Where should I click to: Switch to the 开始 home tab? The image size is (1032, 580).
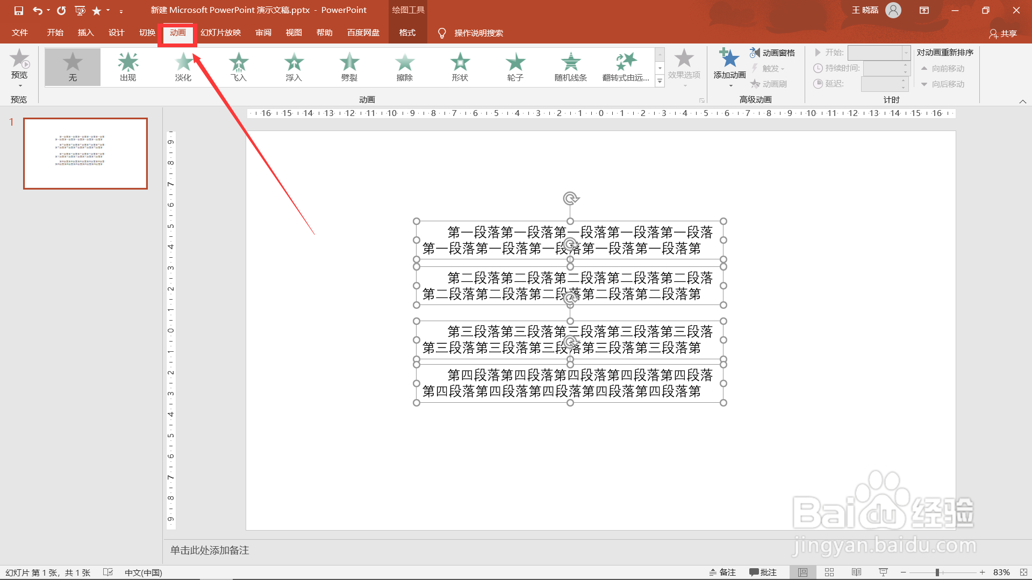pos(55,33)
